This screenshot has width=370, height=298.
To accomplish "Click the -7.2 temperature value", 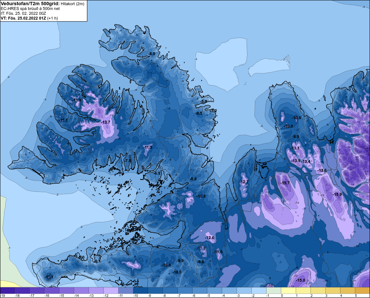I will pyautogui.click(x=213, y=111).
